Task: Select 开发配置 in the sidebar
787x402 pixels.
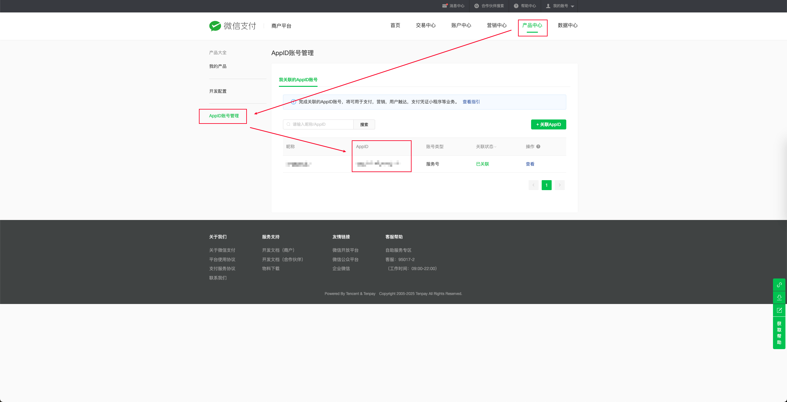Action: point(218,91)
